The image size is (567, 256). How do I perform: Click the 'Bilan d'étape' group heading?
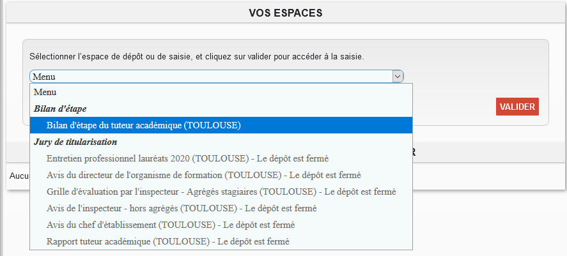(60, 109)
